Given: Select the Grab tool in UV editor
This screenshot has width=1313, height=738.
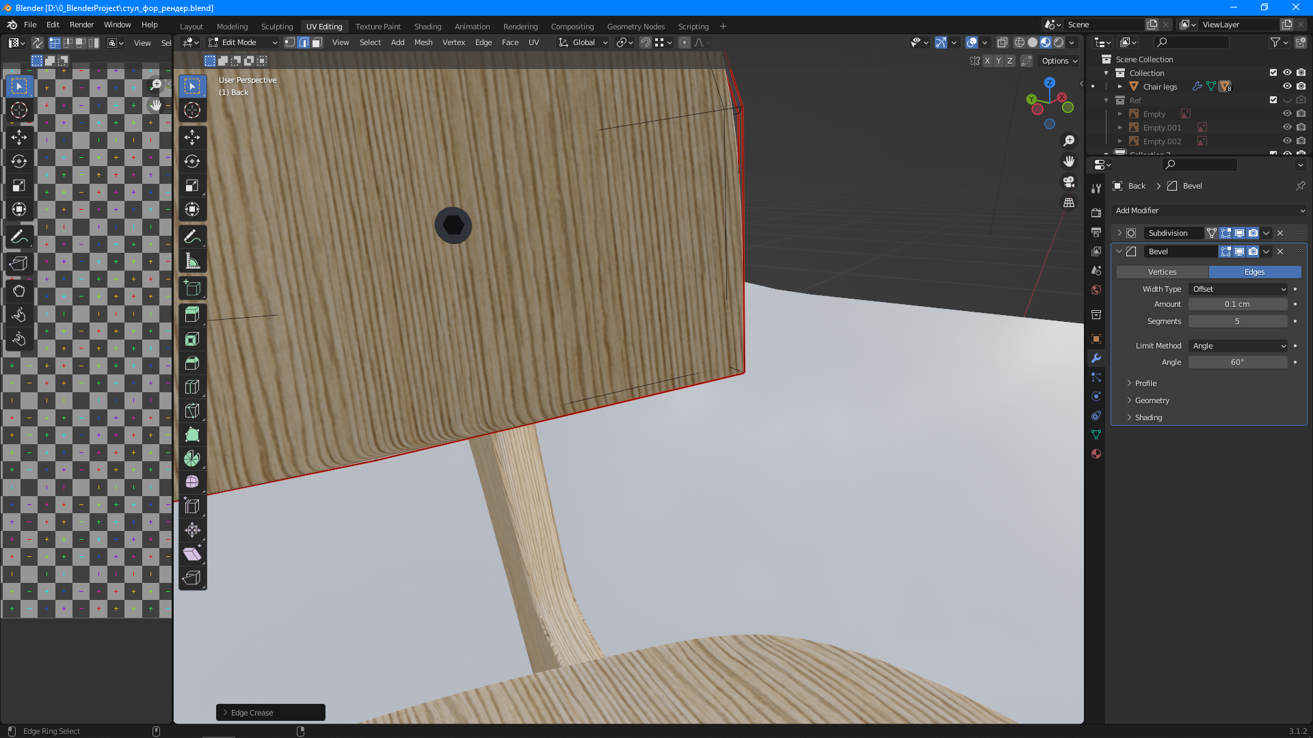Looking at the screenshot, I should tap(19, 291).
